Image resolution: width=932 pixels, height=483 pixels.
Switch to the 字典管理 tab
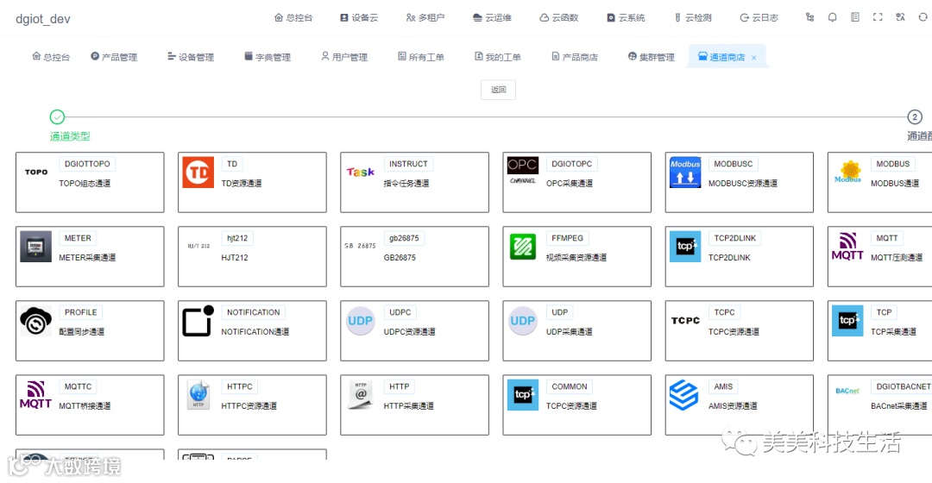click(268, 57)
